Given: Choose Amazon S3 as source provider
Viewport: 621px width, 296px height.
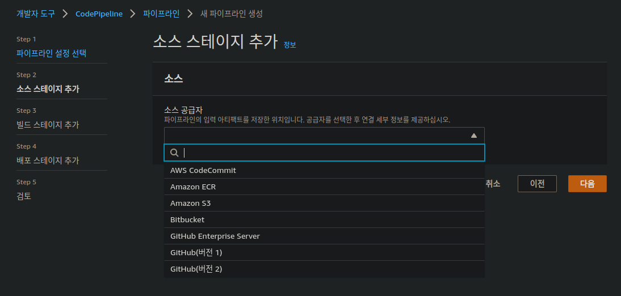Looking at the screenshot, I should pos(324,203).
